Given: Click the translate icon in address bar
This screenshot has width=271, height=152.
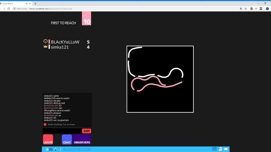Looking at the screenshot, I should point(241,8).
